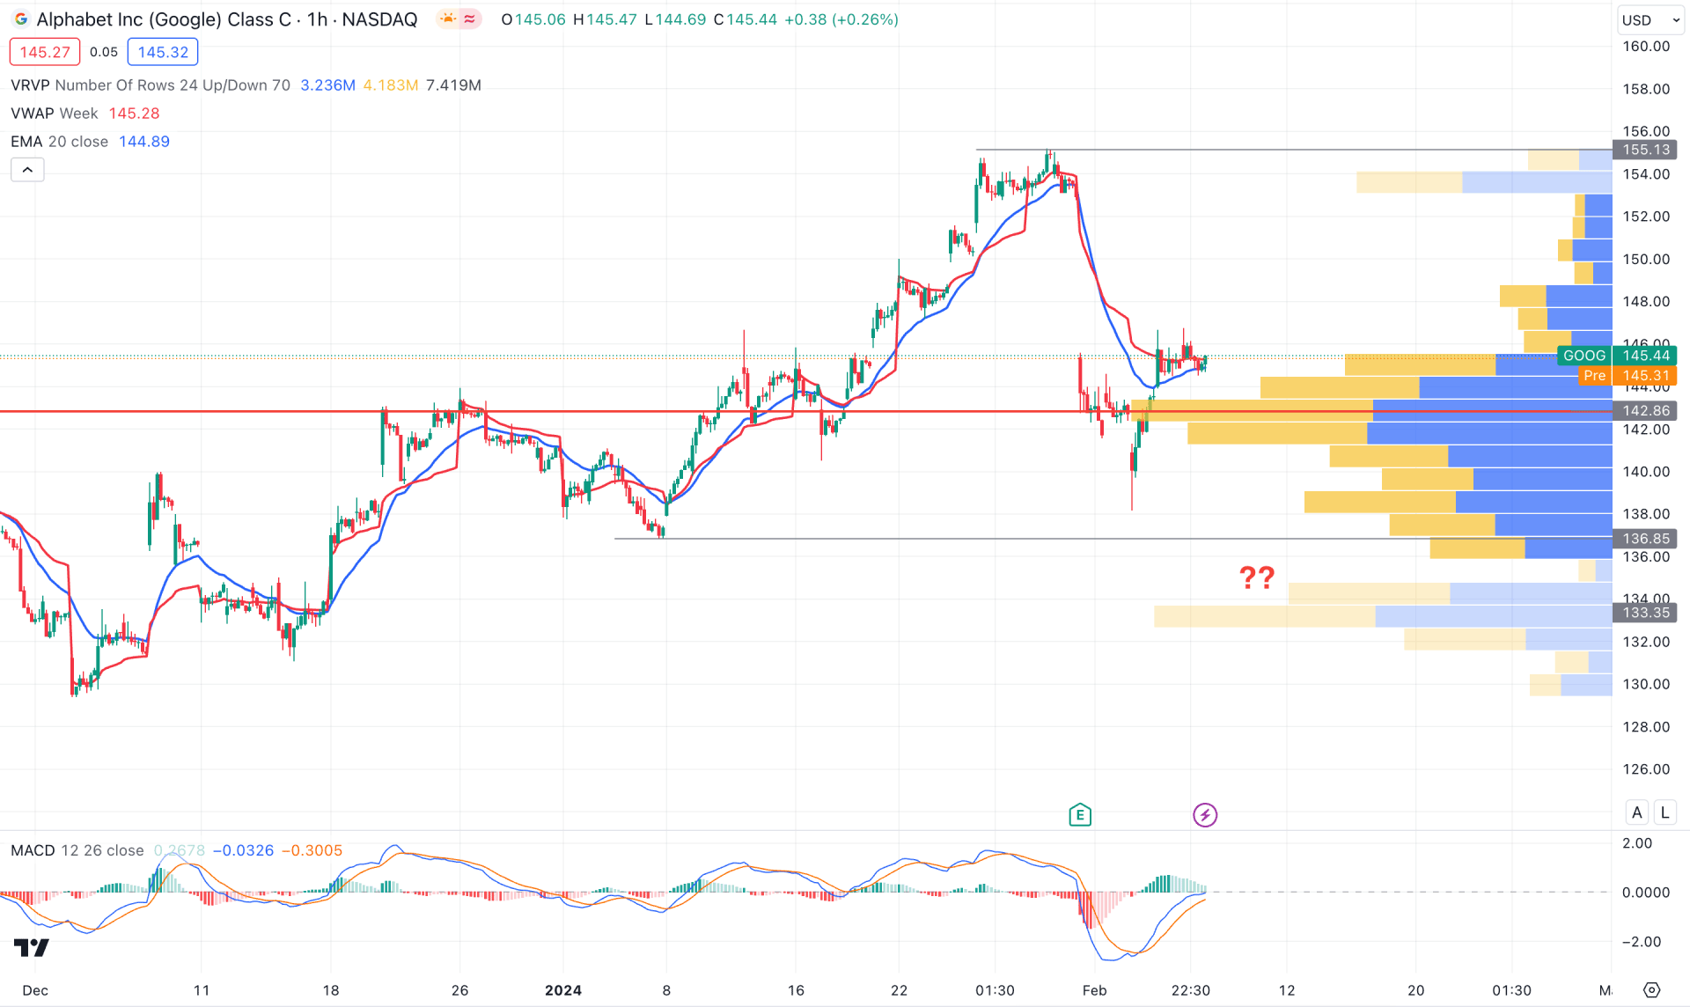Click the 155.13 price level label
The width and height of the screenshot is (1690, 1007).
[1645, 150]
